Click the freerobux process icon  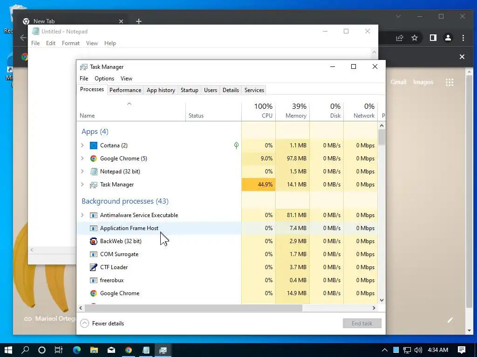(x=93, y=280)
